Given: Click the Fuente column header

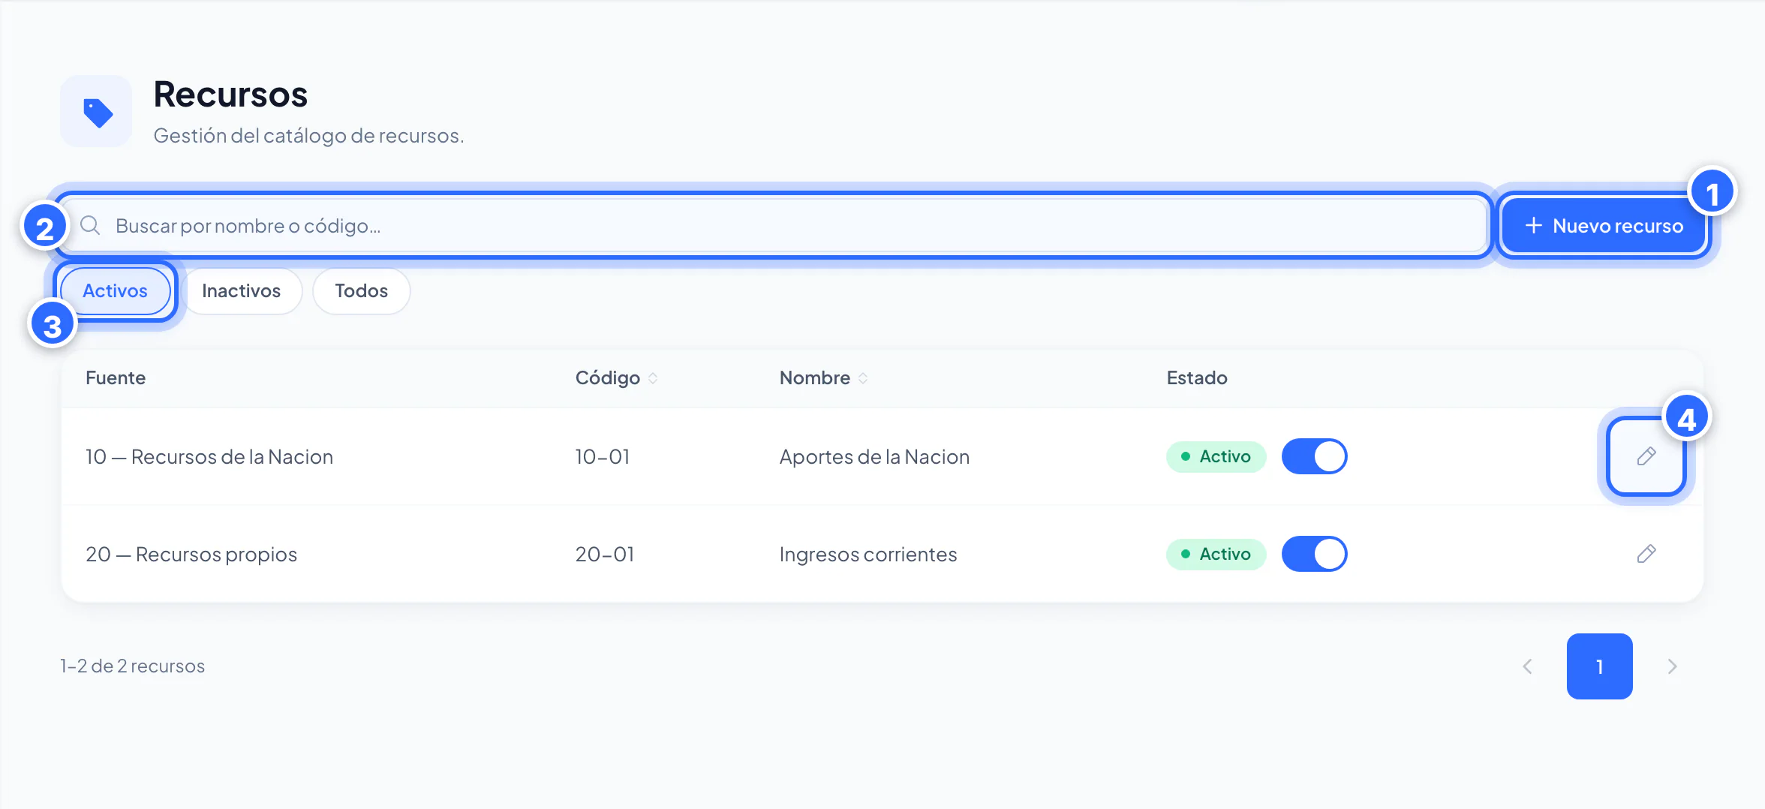Looking at the screenshot, I should click(116, 377).
